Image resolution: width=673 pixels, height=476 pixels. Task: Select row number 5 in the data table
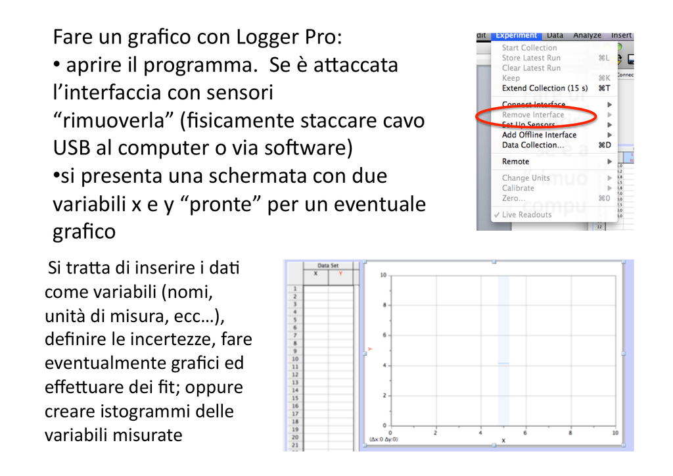click(295, 320)
